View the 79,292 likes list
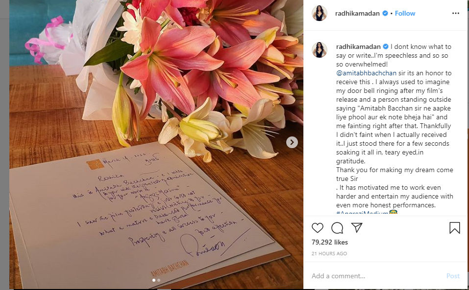This screenshot has width=469, height=290. pyautogui.click(x=330, y=242)
